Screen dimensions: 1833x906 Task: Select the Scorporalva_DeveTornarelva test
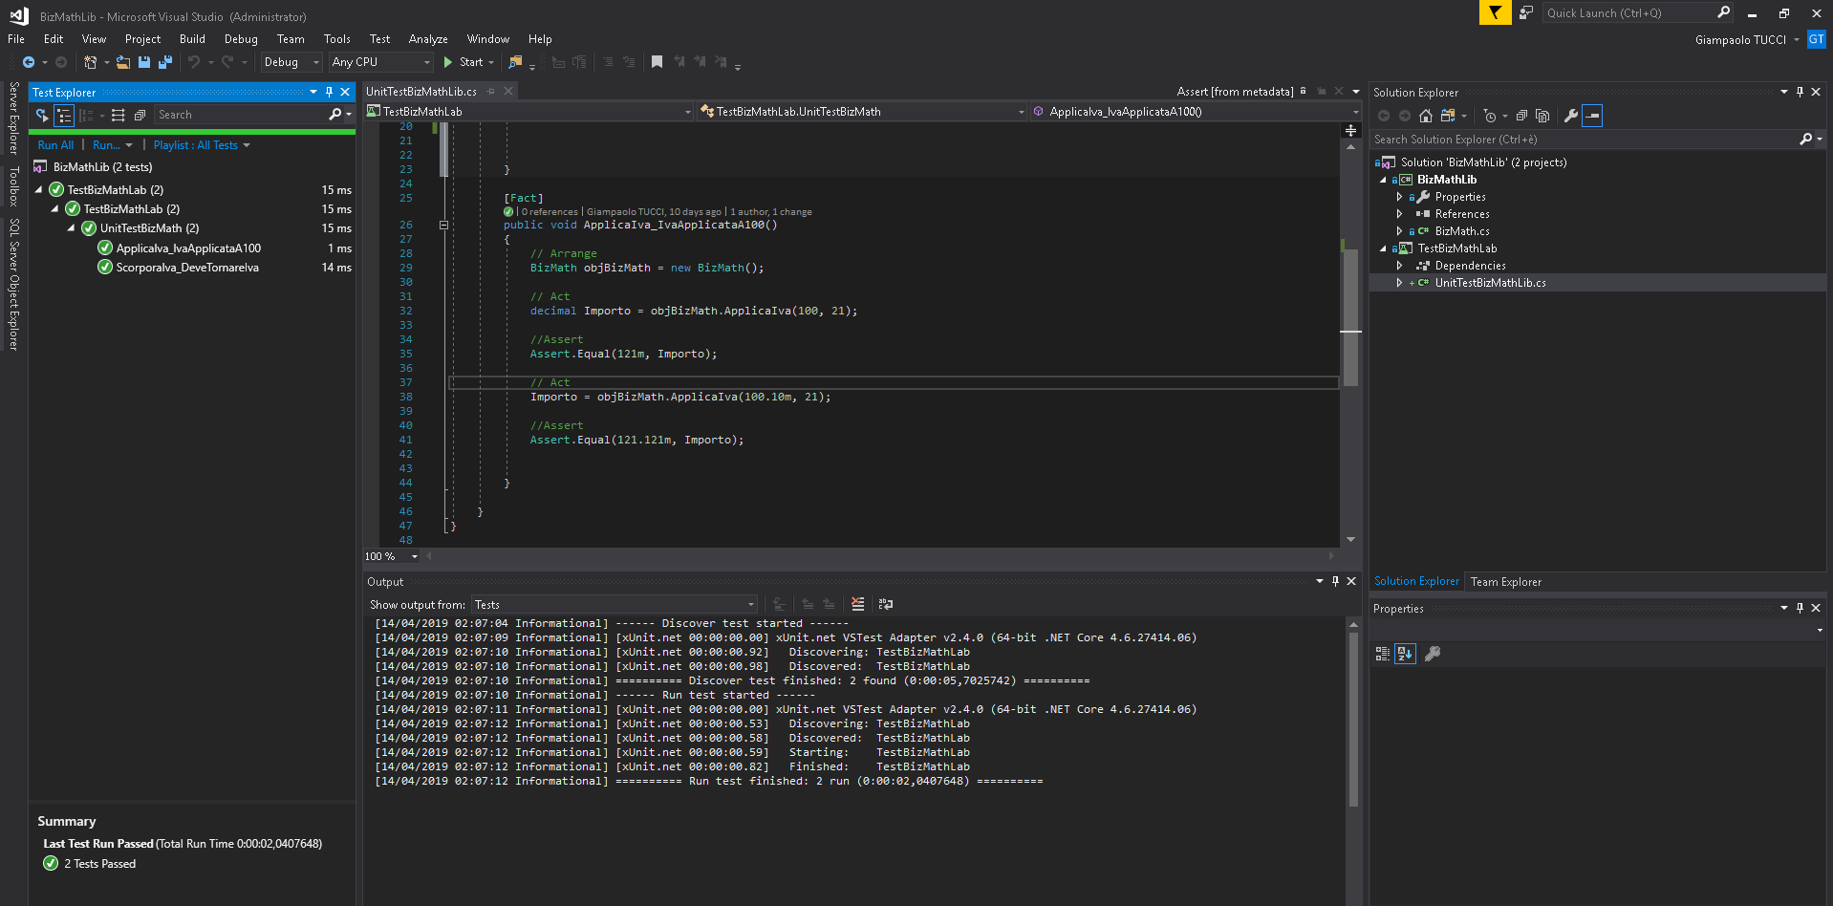pyautogui.click(x=187, y=268)
